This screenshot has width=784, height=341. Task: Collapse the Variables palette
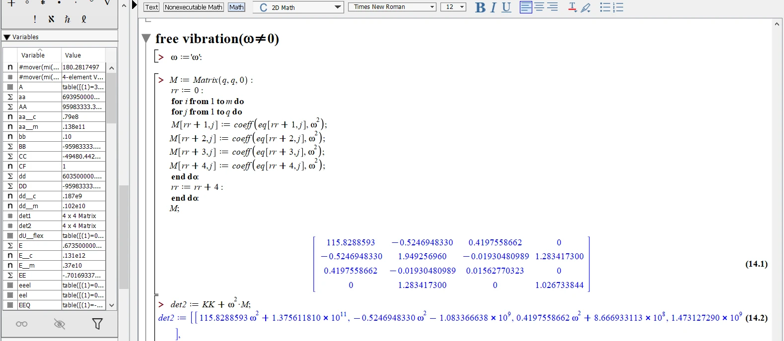(x=7, y=37)
